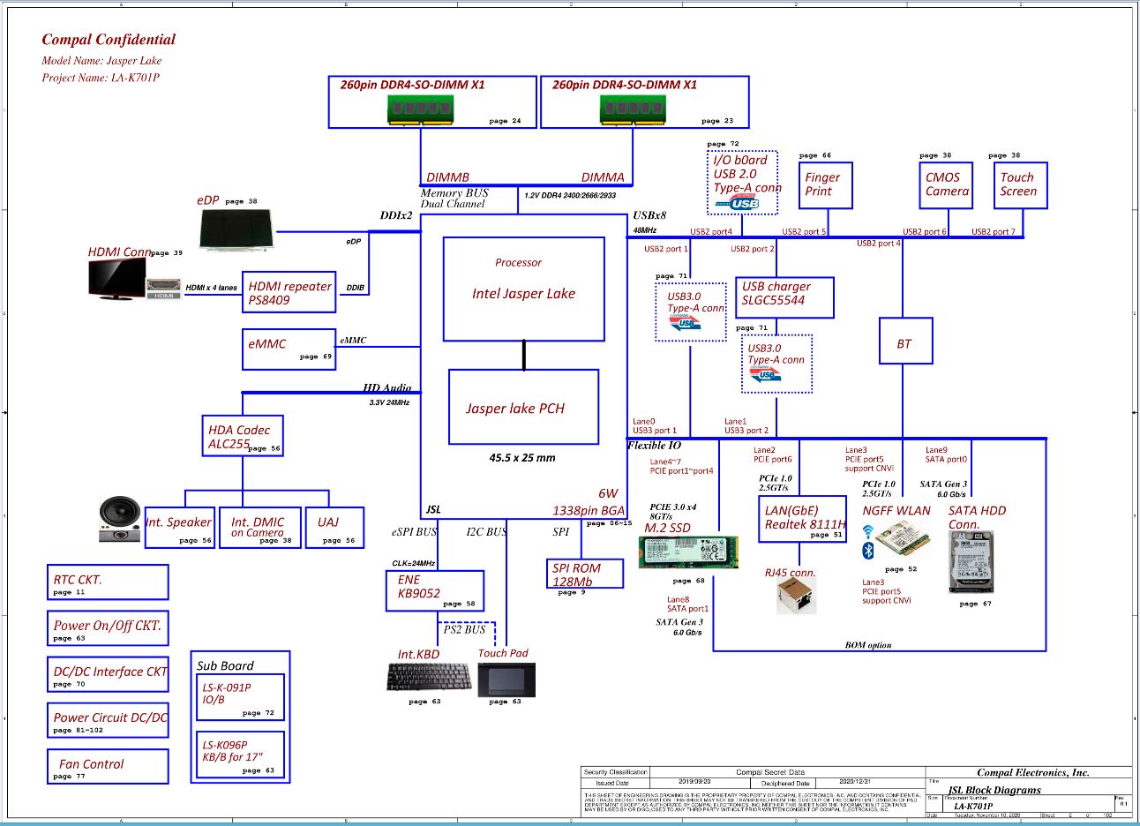Click the SATA HDD drive image
Viewport: 1140px width, 826px height.
coord(971,562)
